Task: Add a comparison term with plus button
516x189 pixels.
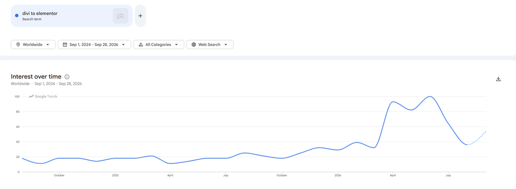Action: 140,16
